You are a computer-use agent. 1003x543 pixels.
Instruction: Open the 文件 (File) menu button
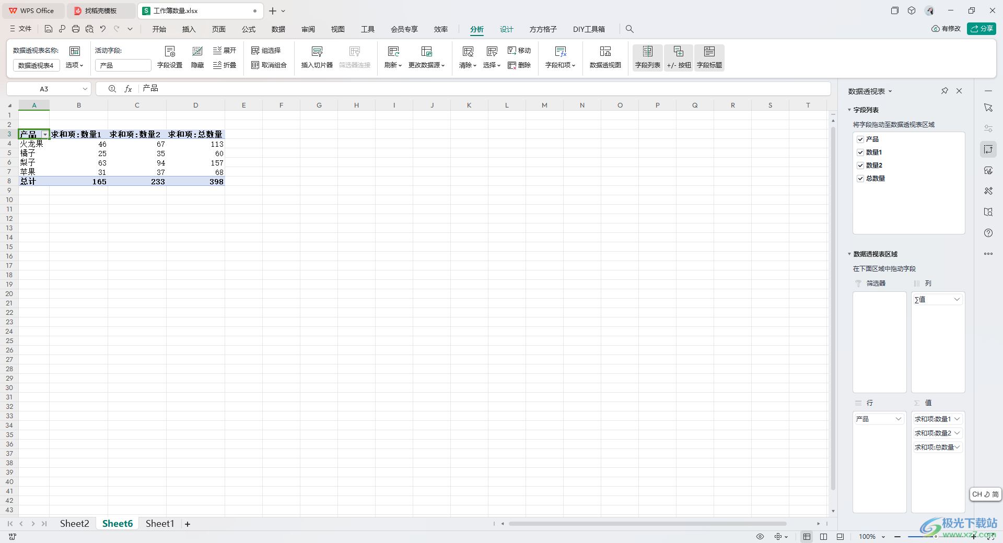pos(21,29)
